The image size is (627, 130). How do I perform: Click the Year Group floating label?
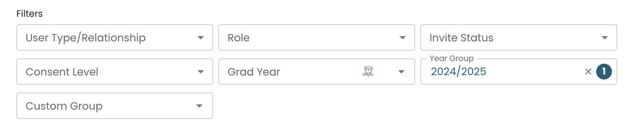[x=452, y=58]
